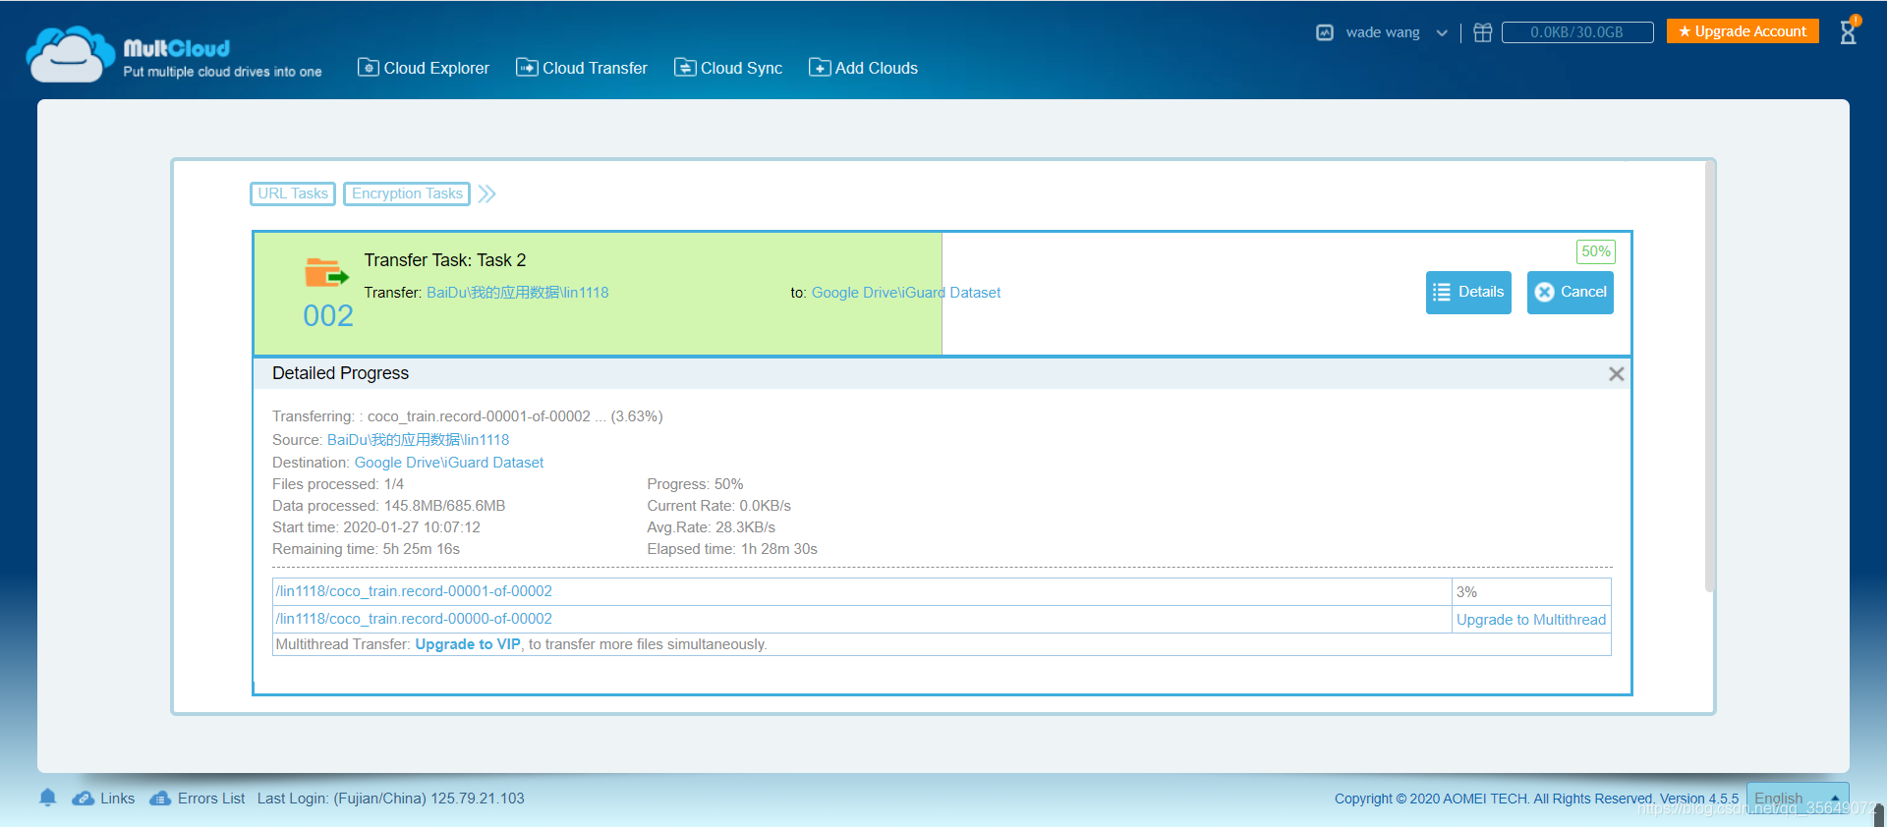Viewport: 1887px width, 827px height.
Task: Select file coco_train.record-00000-of-00002
Action: coord(414,619)
